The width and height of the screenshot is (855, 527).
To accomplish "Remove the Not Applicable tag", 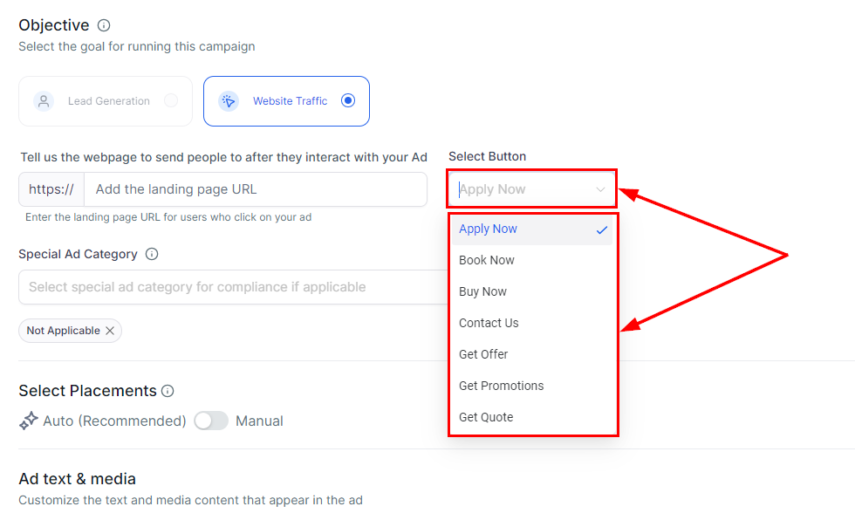I will pos(110,331).
